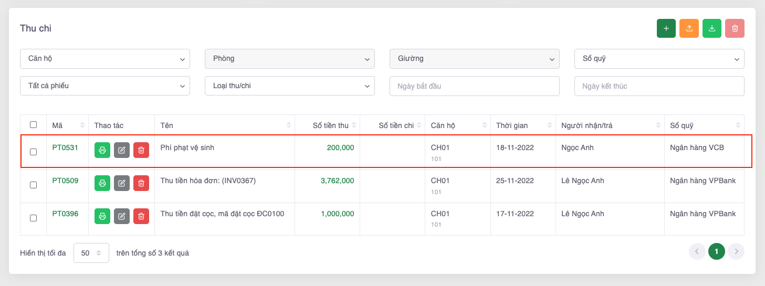This screenshot has height=286, width=765.
Task: Tick the select-all checkbox in table header
Action: [x=34, y=125]
